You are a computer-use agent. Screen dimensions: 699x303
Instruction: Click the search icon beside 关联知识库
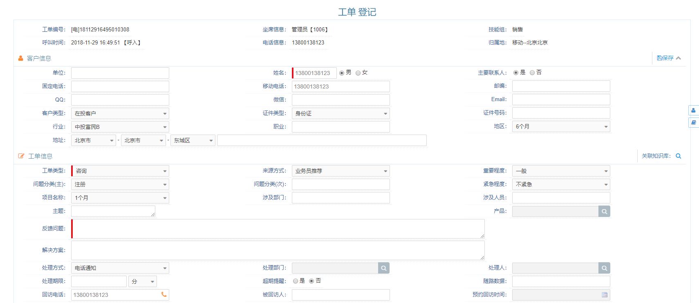(x=679, y=156)
